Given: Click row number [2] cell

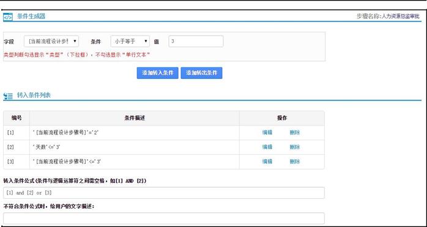Looking at the screenshot, I should (x=17, y=147).
